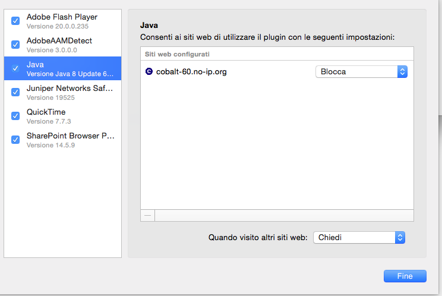The height and width of the screenshot is (296, 442).
Task: Select Juniper Networks Saf... in plugin list
Action: [62, 92]
